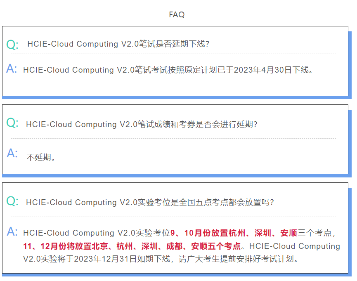This screenshot has width=357, height=281.
Task: Select question about 笔试成绩和考券是否会进行延期
Action: pyautogui.click(x=142, y=124)
